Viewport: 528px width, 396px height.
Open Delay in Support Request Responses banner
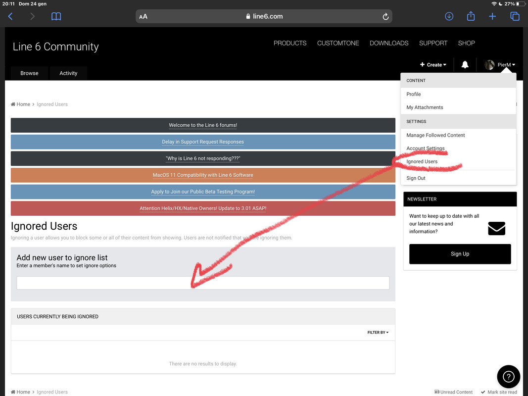pyautogui.click(x=203, y=142)
